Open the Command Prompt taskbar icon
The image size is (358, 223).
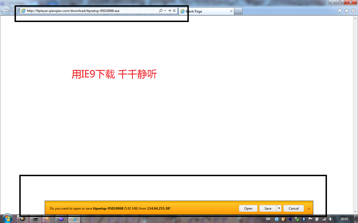pos(36,219)
